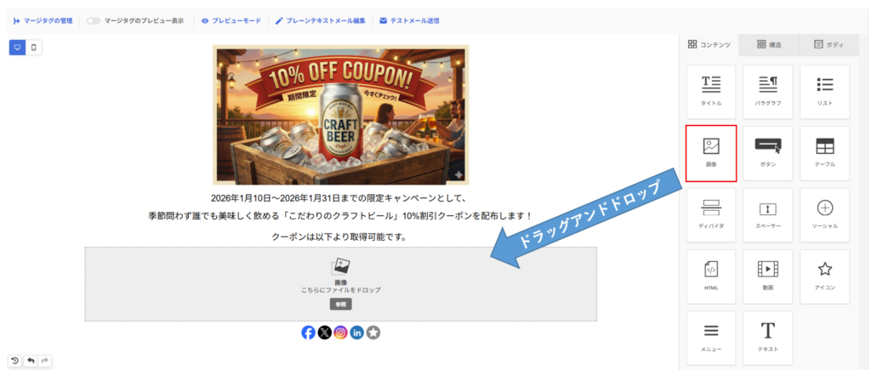Choose the ソーシャル social content block

825,215
